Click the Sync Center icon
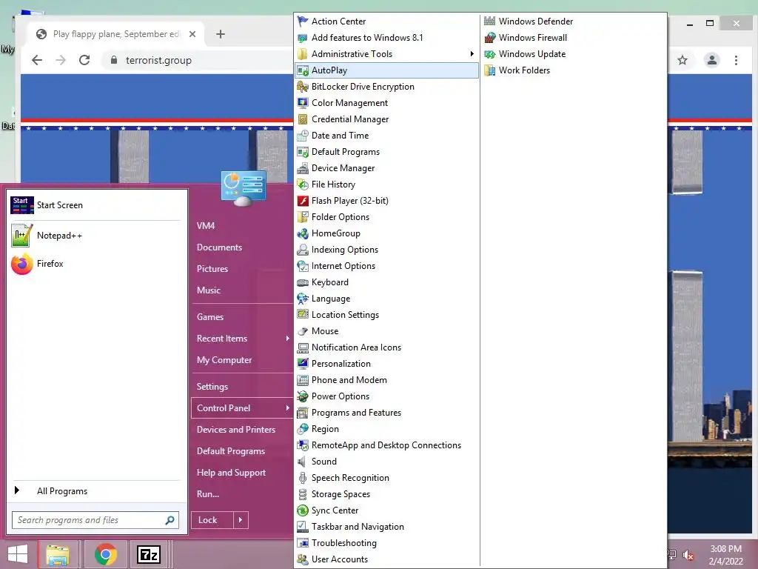The image size is (758, 569). (x=303, y=510)
